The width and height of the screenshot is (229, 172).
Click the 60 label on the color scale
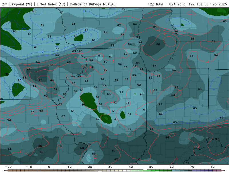(x=172, y=167)
